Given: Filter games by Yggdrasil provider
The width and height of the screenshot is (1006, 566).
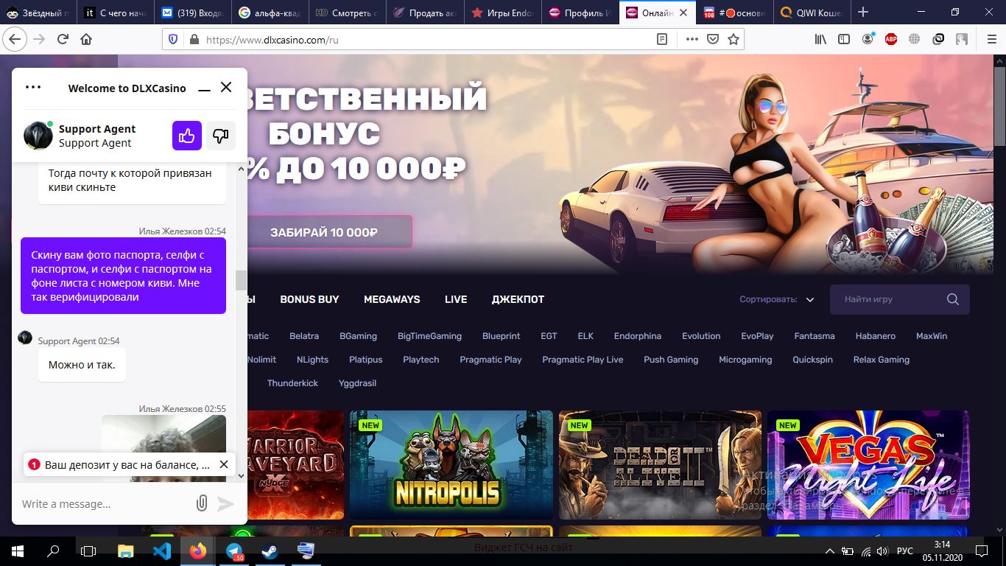Looking at the screenshot, I should click(357, 383).
